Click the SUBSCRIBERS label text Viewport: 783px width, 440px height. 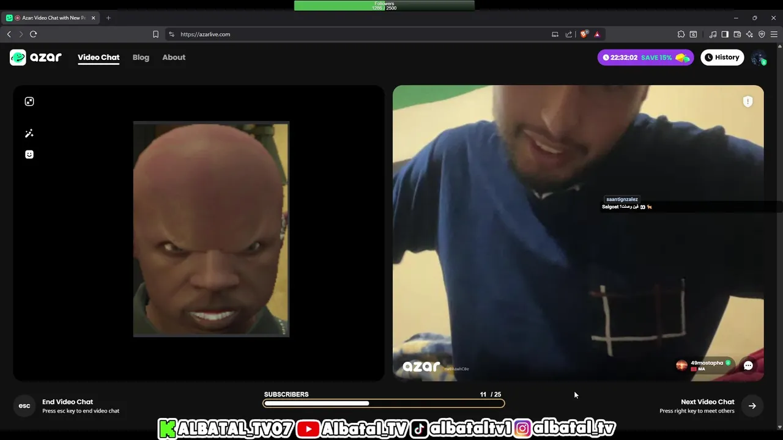[286, 394]
